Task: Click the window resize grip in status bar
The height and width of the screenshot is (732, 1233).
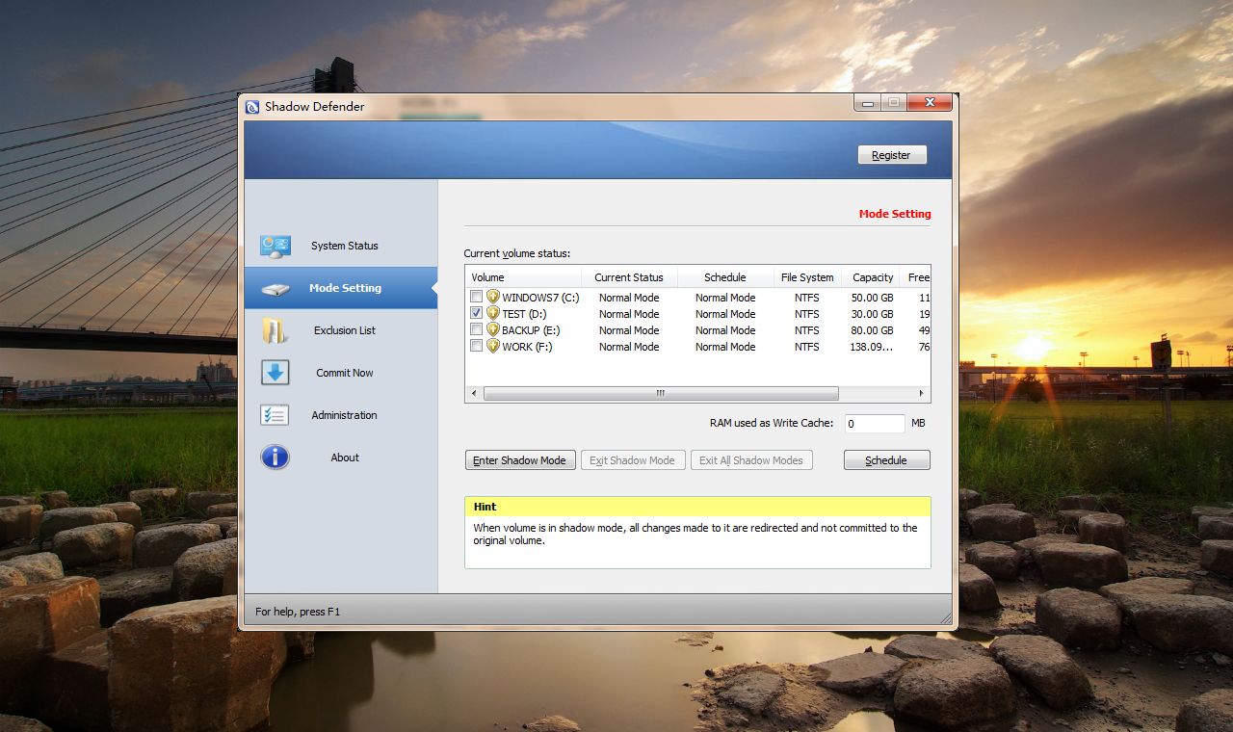Action: point(945,617)
